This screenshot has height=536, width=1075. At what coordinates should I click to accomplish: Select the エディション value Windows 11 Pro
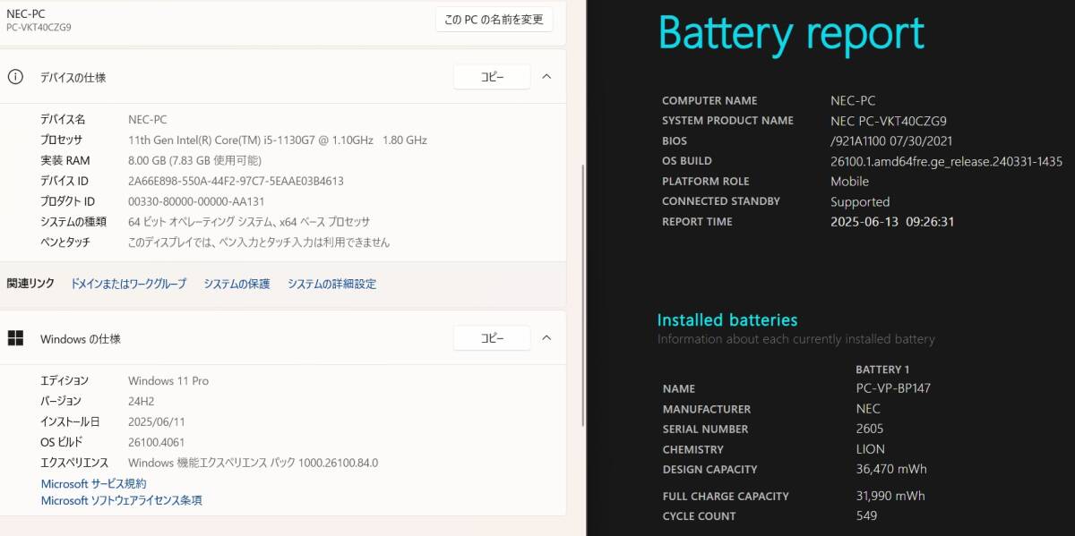[x=168, y=380]
